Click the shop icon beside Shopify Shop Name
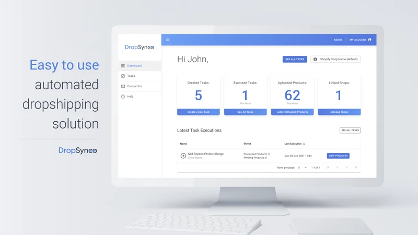The image size is (418, 235). point(316,59)
